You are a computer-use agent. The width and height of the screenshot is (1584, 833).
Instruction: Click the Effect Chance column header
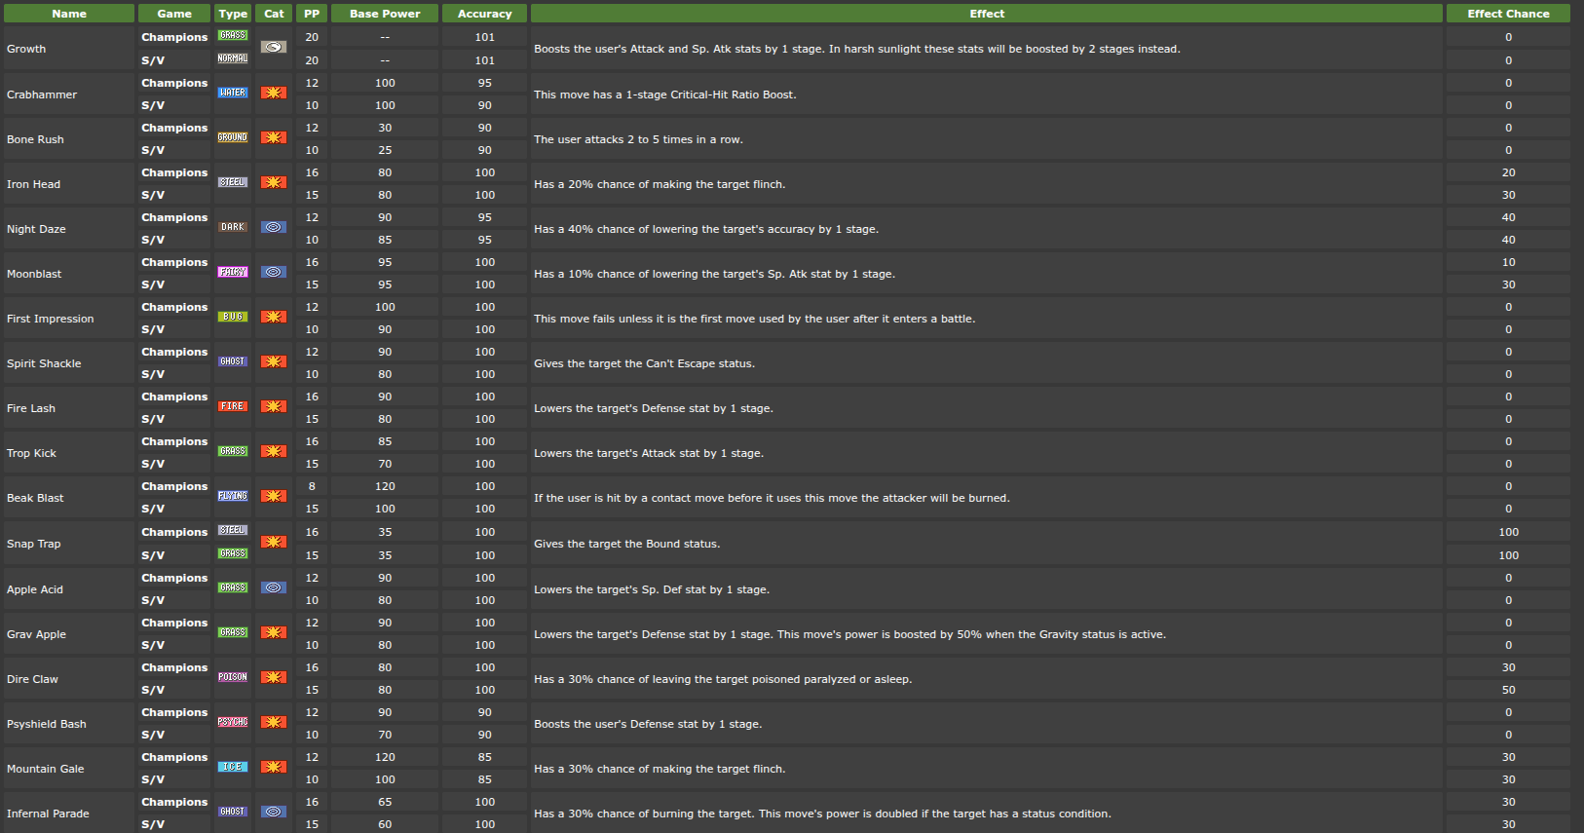1508,14
